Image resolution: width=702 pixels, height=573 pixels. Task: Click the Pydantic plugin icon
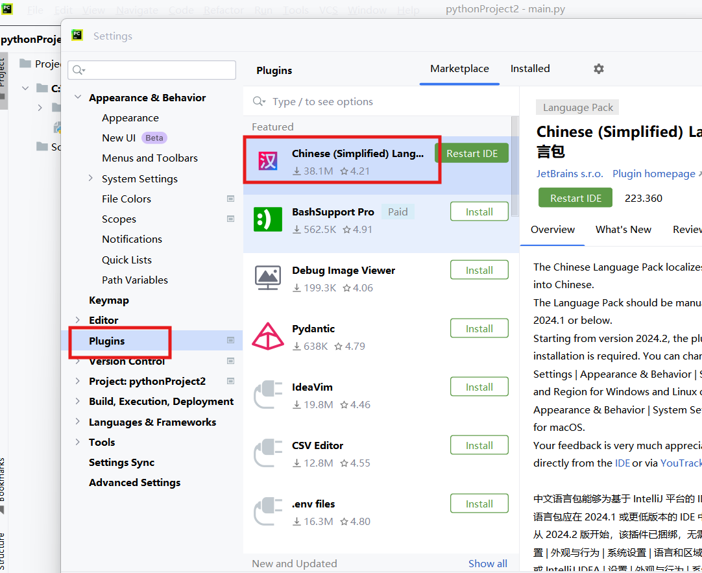point(268,336)
